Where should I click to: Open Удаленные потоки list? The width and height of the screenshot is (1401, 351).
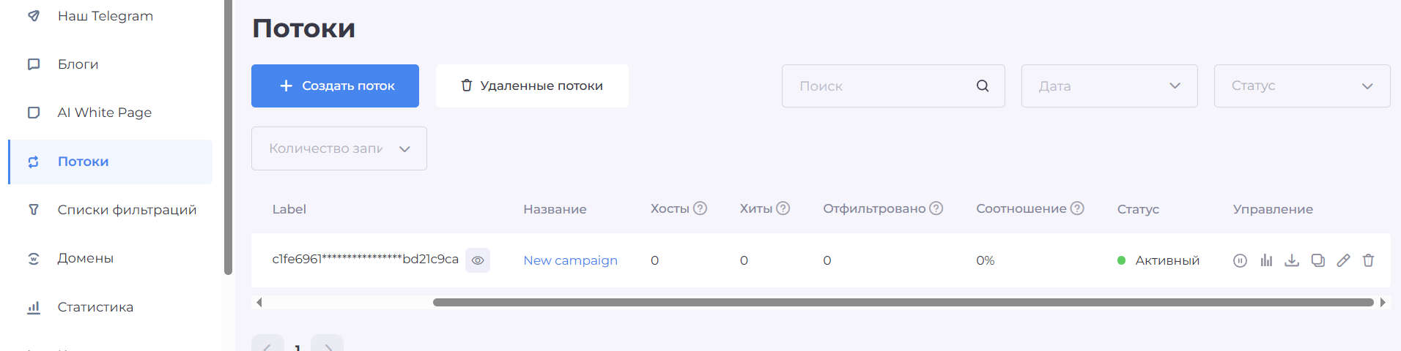pos(532,86)
